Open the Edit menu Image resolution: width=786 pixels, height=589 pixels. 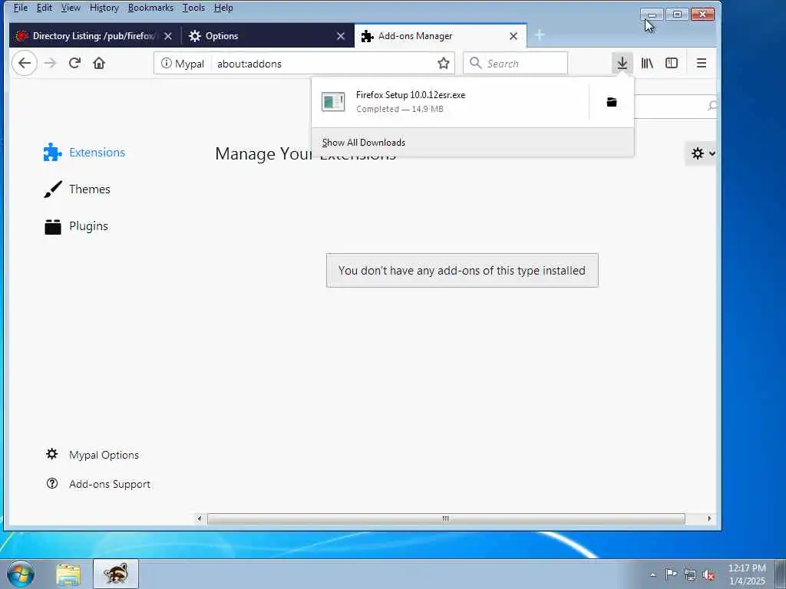pyautogui.click(x=44, y=8)
